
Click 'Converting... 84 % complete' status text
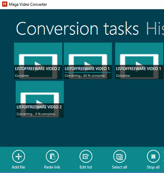point(85,76)
